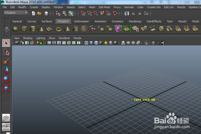Click the shelf tab selector button

(x=7, y=28)
